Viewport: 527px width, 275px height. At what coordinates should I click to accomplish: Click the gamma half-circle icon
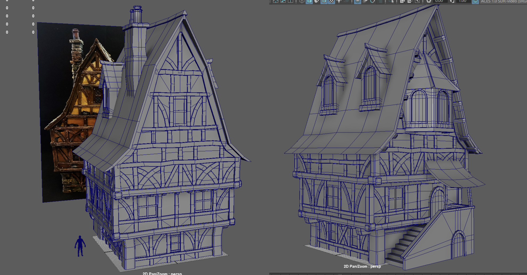click(x=452, y=1)
